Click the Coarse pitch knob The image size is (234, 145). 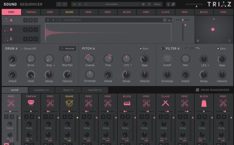[90, 59]
